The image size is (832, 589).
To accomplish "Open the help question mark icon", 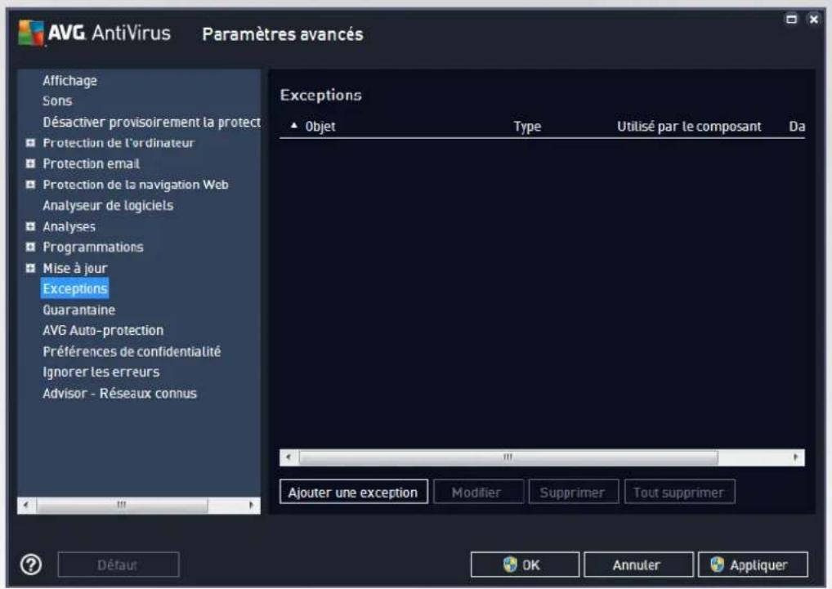I will [x=31, y=565].
